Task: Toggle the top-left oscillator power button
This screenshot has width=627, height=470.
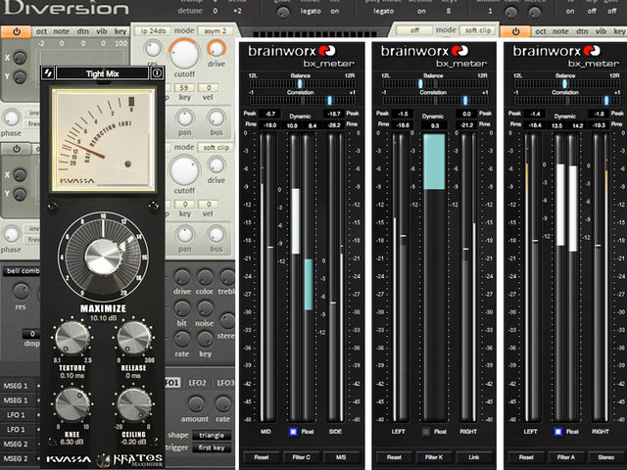Action: (x=17, y=31)
